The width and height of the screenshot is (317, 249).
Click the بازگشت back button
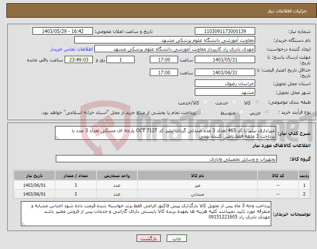coord(149,239)
